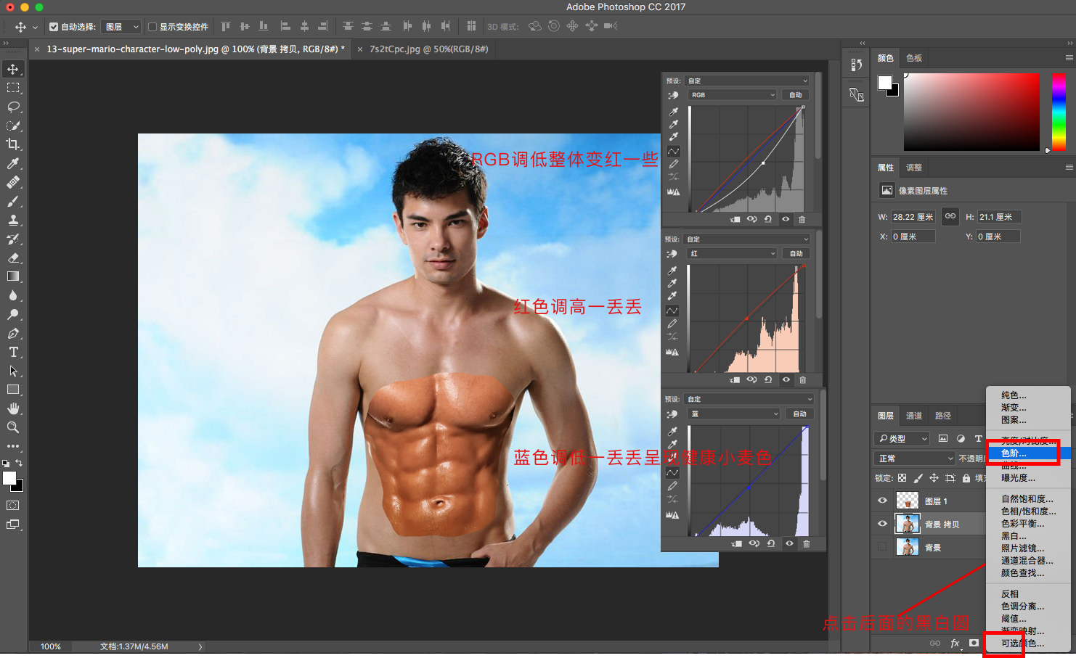Click the toolbar foreground color swatch
1076x658 pixels.
(9, 478)
